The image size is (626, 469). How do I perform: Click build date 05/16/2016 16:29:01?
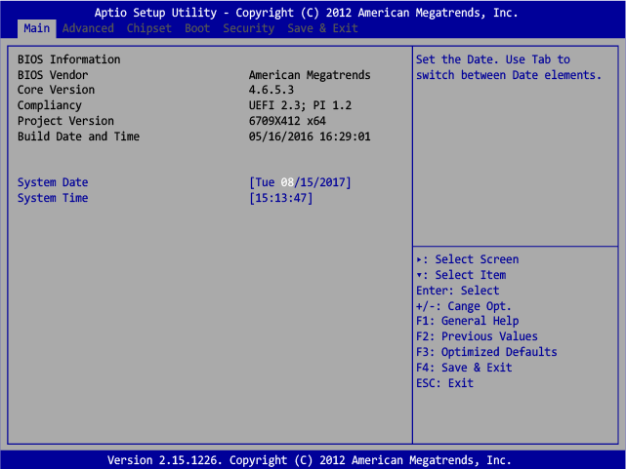pos(310,137)
